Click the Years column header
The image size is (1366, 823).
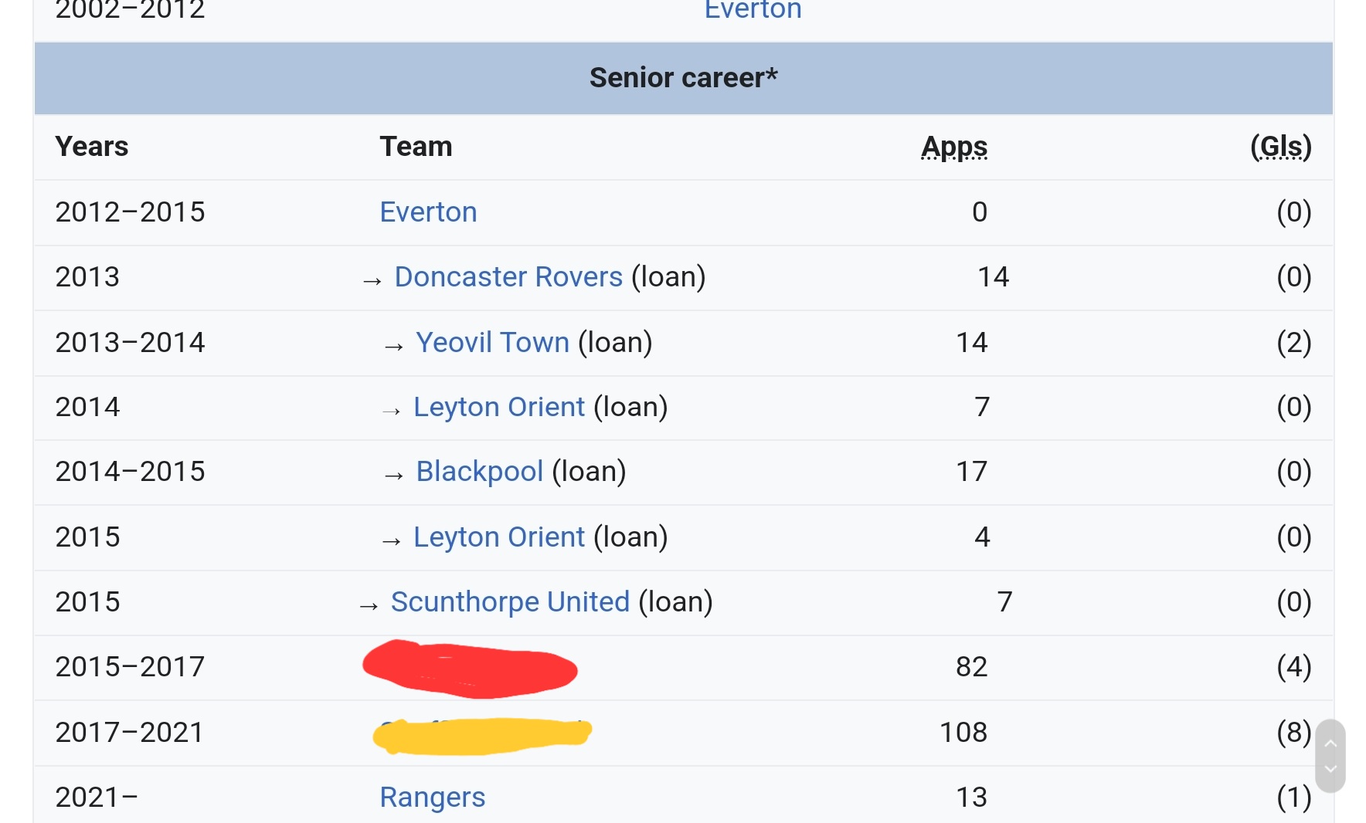pos(91,147)
